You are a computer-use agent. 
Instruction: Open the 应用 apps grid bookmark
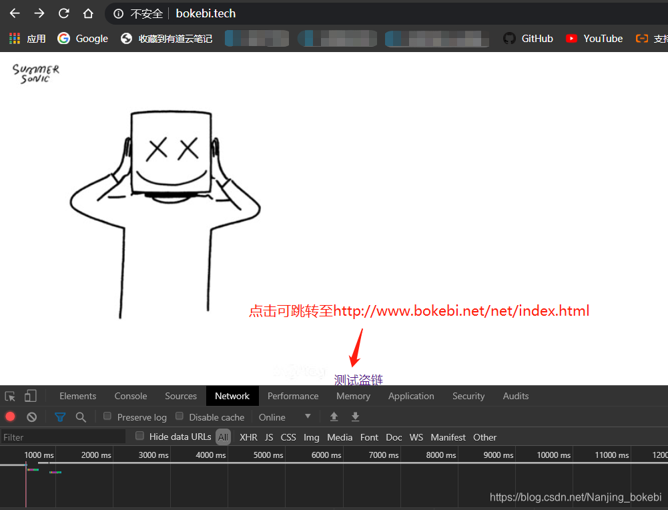pos(27,39)
